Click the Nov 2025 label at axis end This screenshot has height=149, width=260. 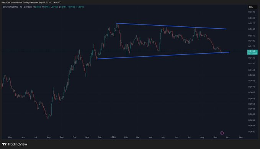[241, 138]
